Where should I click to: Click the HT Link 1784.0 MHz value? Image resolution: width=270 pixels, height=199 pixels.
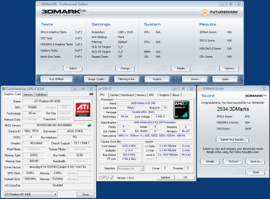tap(129, 159)
